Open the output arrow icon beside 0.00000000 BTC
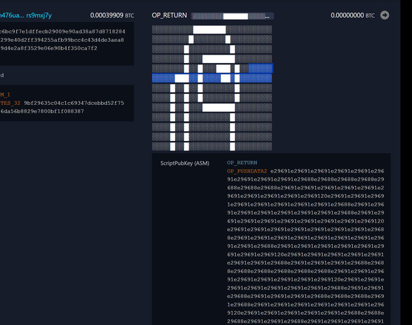This screenshot has height=325, width=412. [385, 15]
